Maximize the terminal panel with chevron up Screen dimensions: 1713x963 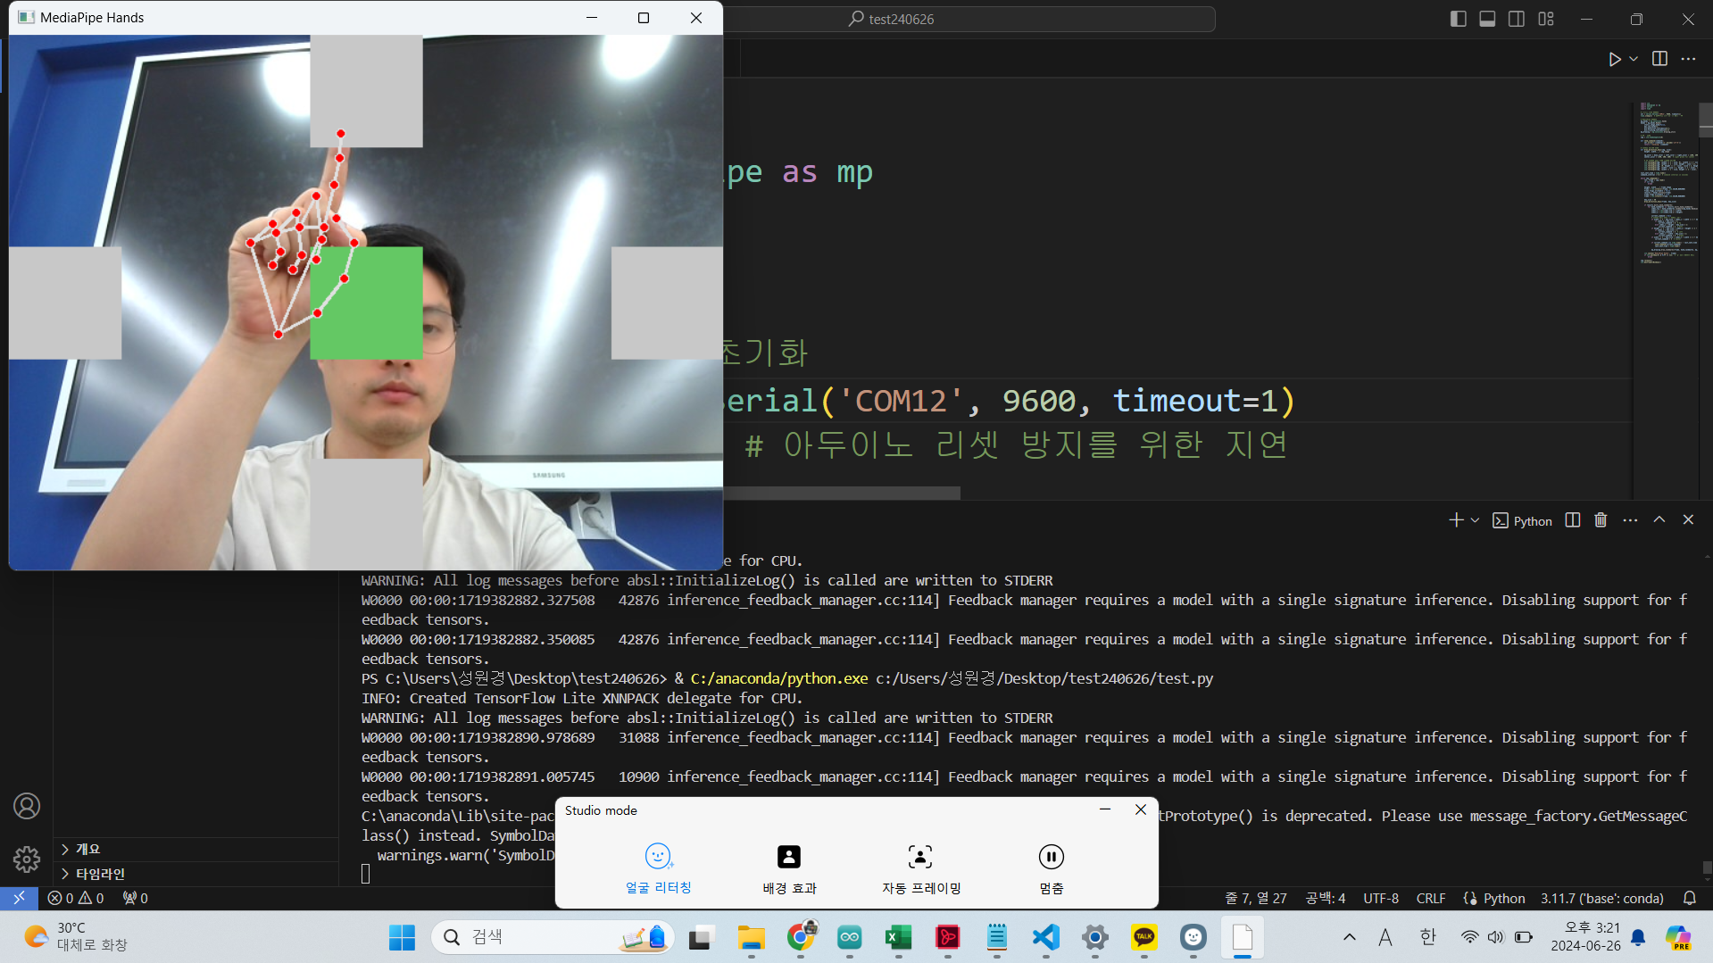pyautogui.click(x=1659, y=519)
